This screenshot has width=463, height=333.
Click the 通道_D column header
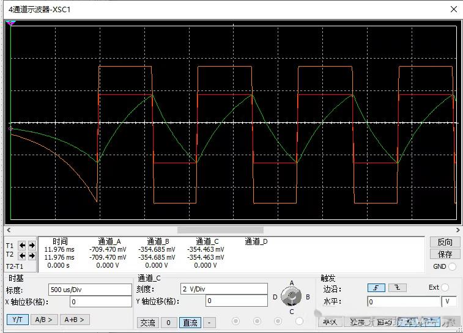coord(256,241)
